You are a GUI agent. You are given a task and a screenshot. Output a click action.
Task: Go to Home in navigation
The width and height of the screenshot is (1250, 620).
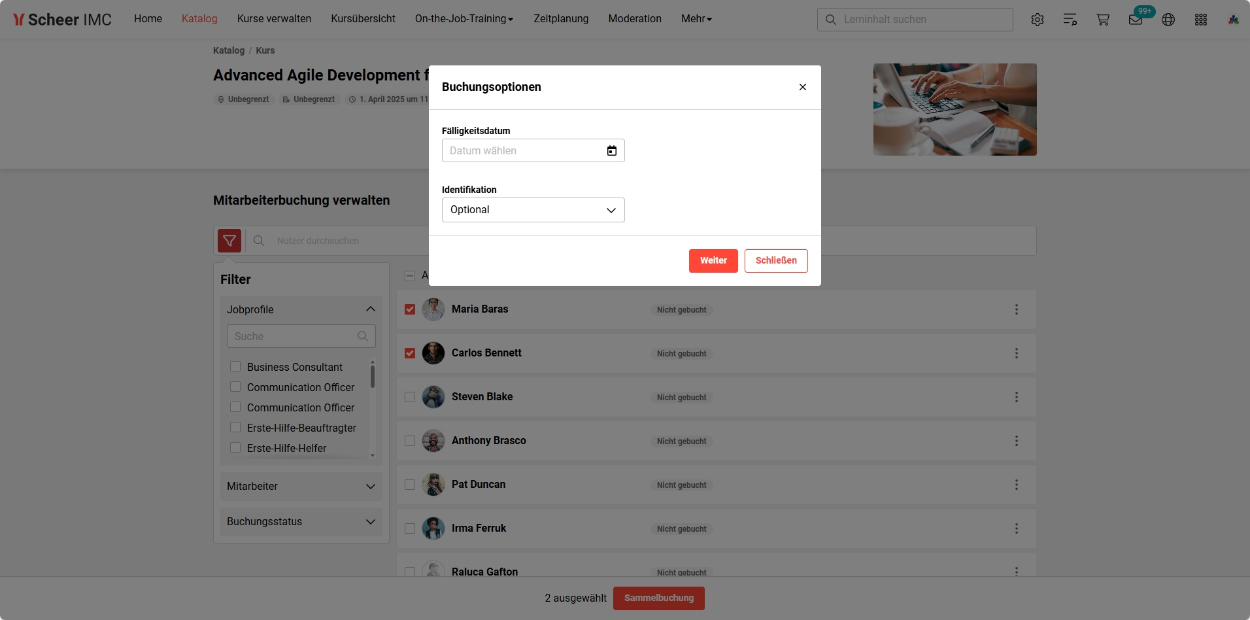point(148,19)
